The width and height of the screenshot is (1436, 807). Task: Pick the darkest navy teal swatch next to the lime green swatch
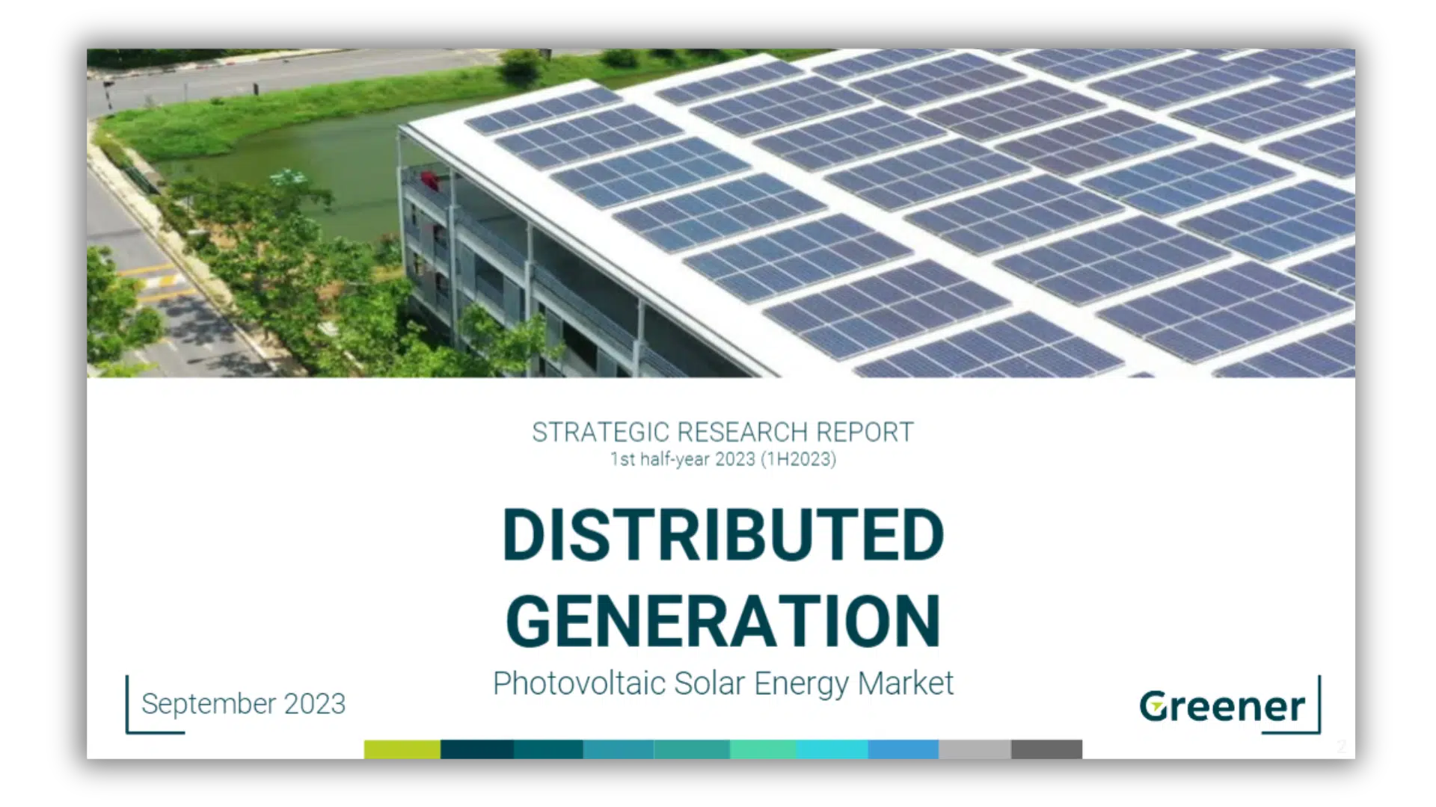click(x=477, y=749)
